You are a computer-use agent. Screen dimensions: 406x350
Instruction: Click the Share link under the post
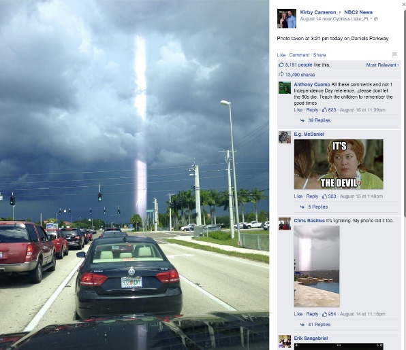(319, 55)
